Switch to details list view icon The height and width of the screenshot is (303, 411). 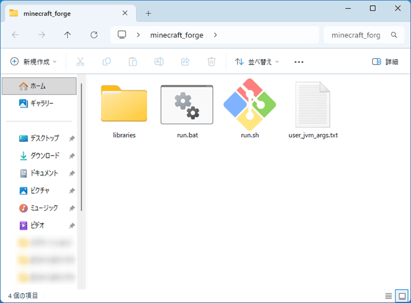[x=388, y=296]
